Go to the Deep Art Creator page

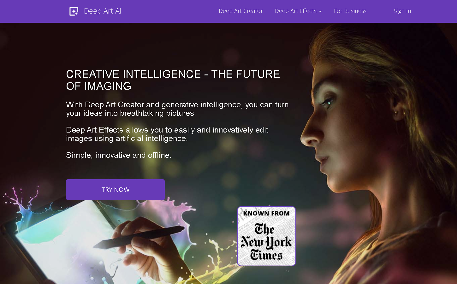[x=241, y=11]
